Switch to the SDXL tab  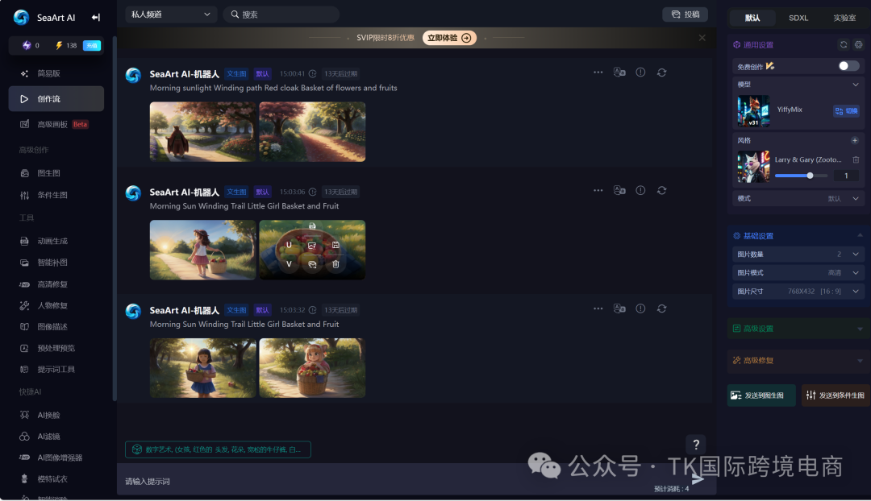tap(798, 18)
